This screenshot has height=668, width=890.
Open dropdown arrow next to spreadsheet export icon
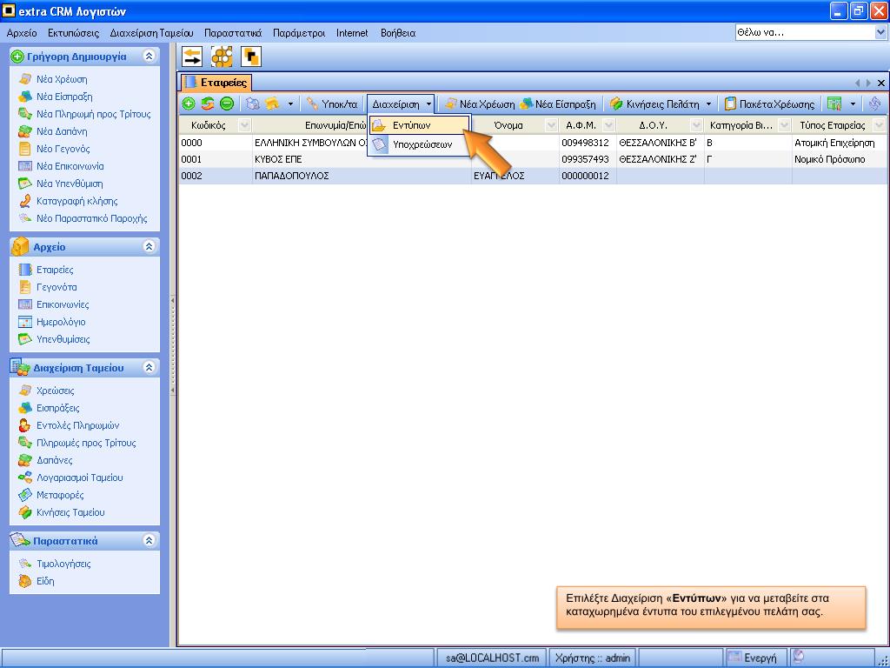853,104
